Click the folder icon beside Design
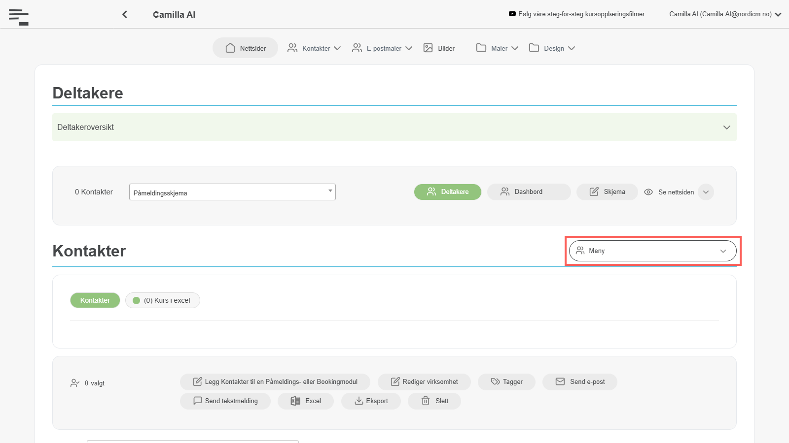Viewport: 789px width, 443px height. pyautogui.click(x=534, y=48)
